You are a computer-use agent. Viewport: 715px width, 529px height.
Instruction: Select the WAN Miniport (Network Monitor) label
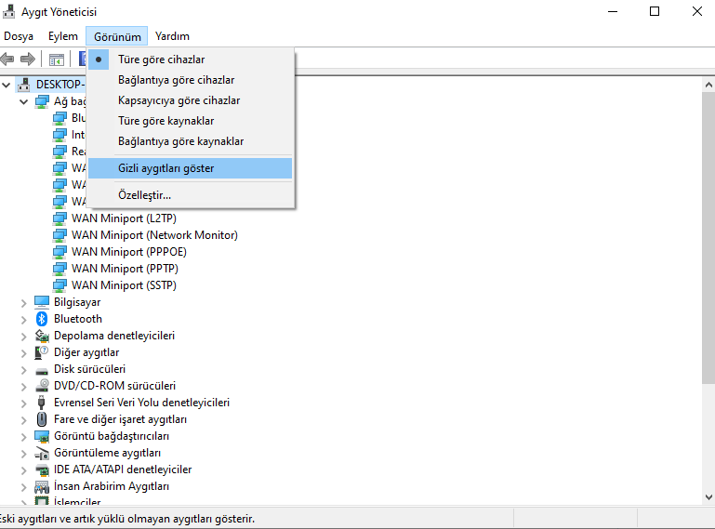[x=154, y=235]
